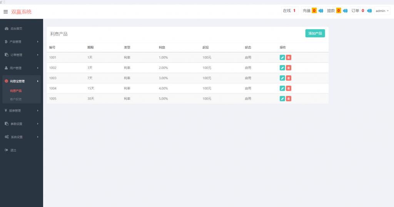Open the 客户投资 submenu item
The width and height of the screenshot is (394, 207).
click(16, 99)
